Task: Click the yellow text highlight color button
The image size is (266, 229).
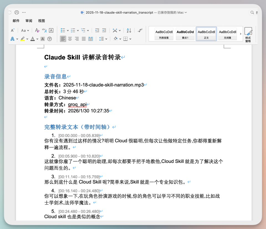Action: (x=22, y=39)
